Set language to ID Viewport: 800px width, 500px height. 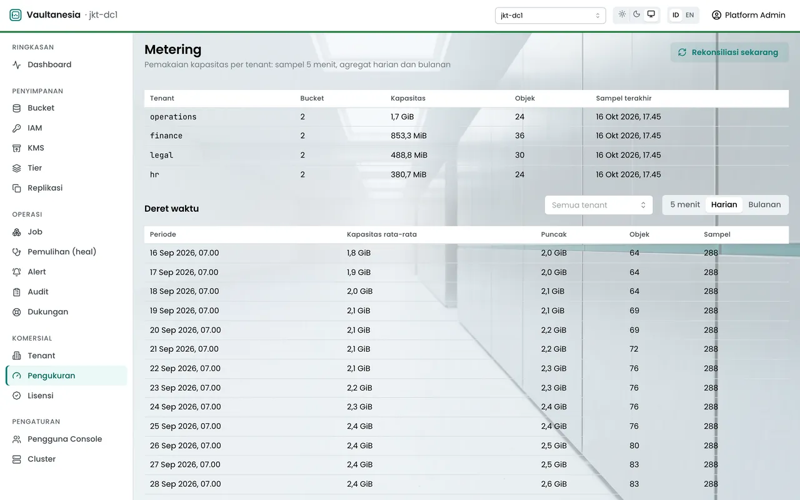676,15
